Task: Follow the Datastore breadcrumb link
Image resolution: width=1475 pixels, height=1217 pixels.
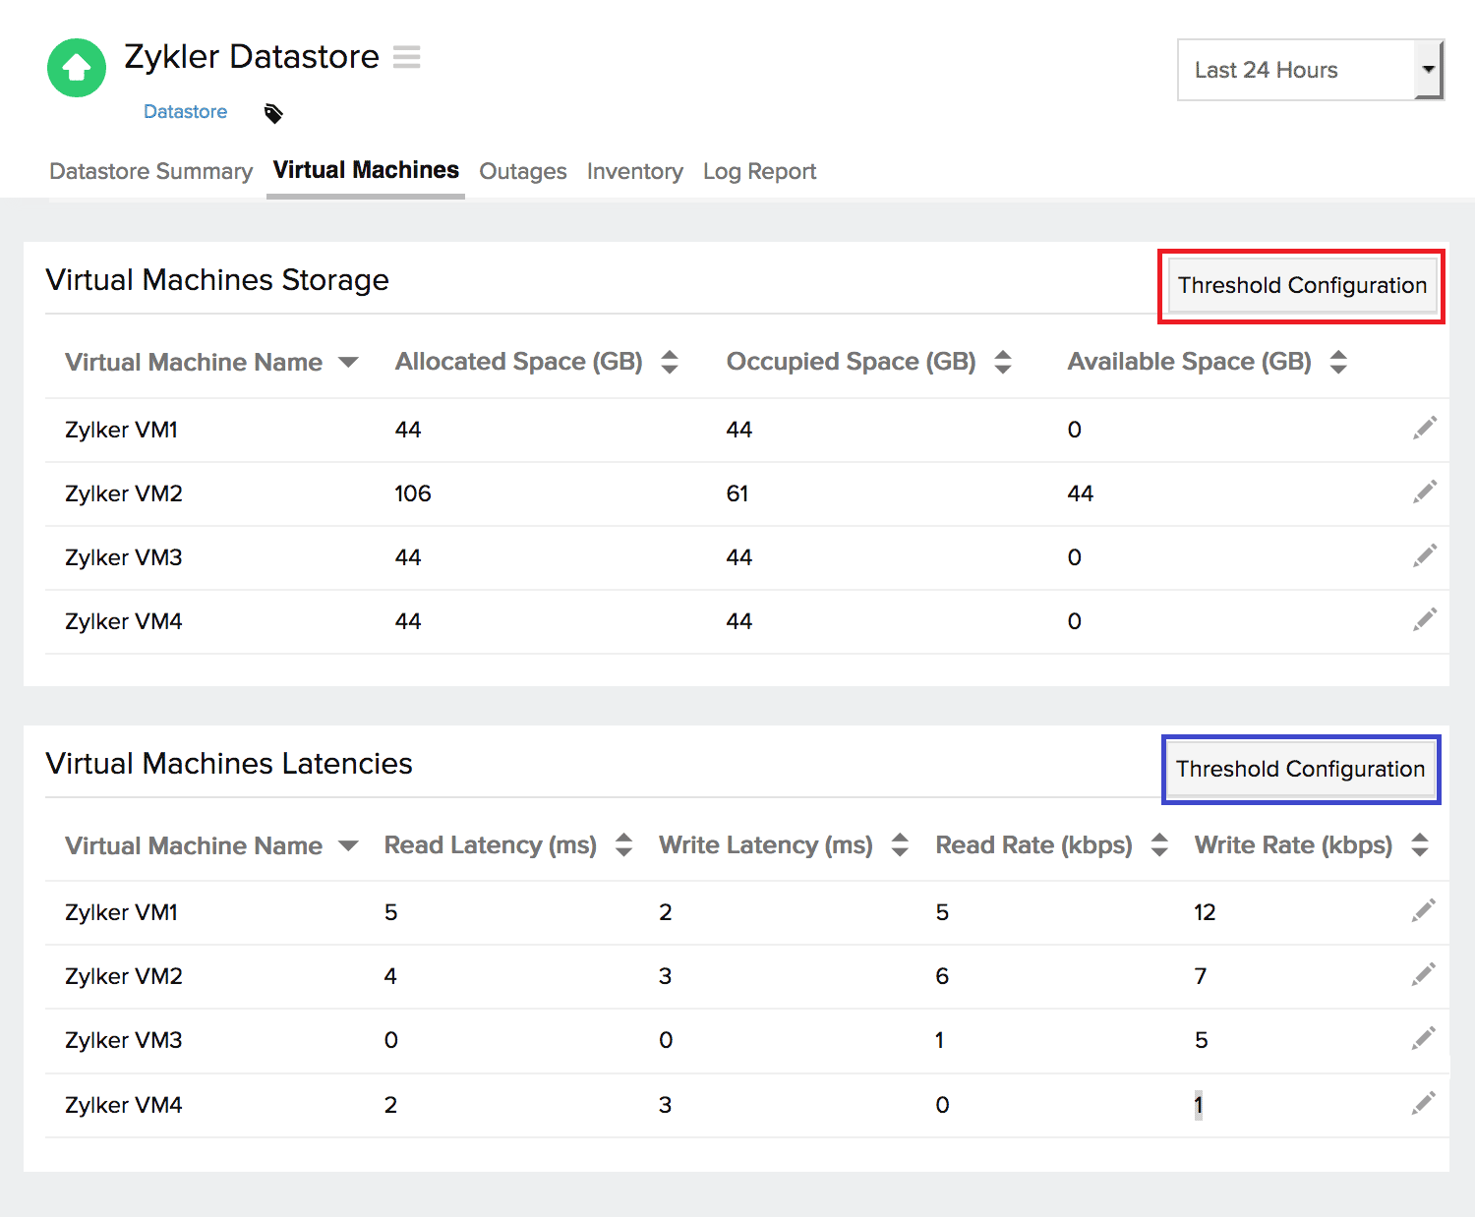Action: [x=185, y=111]
